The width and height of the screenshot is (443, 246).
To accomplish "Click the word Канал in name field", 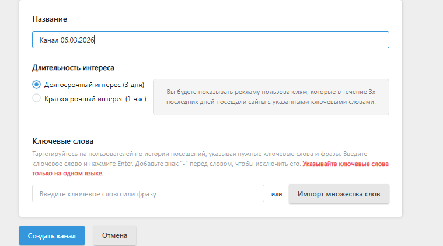I will click(x=48, y=40).
